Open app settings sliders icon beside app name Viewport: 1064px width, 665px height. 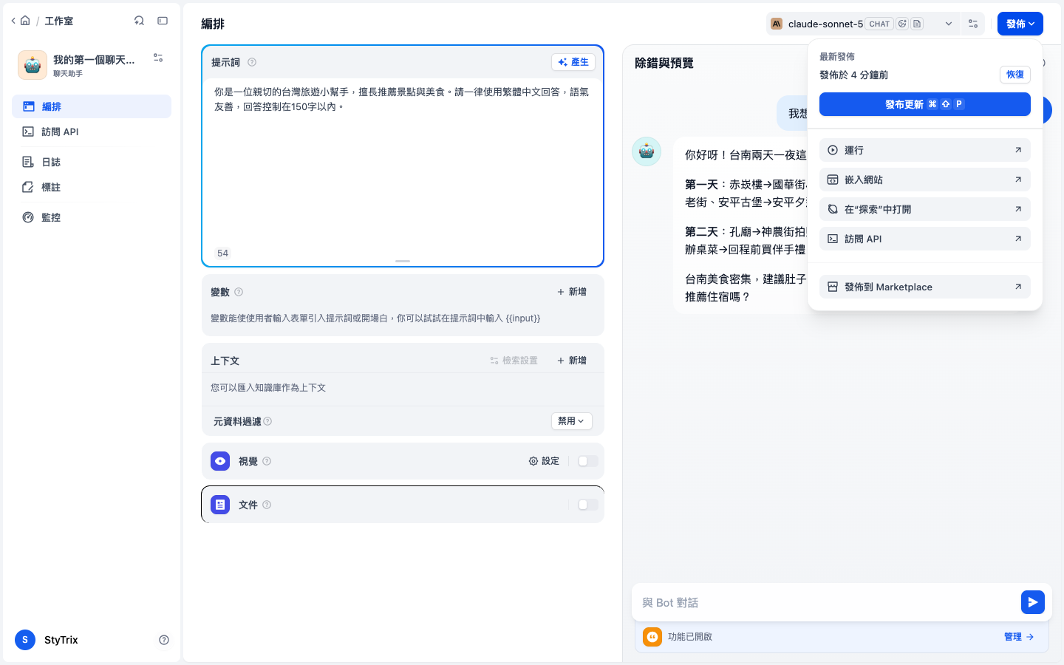point(158,58)
